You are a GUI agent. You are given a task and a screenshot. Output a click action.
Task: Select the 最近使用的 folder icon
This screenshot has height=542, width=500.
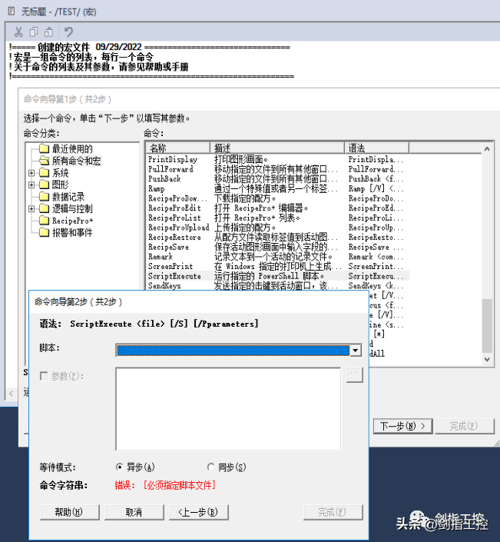coord(44,149)
